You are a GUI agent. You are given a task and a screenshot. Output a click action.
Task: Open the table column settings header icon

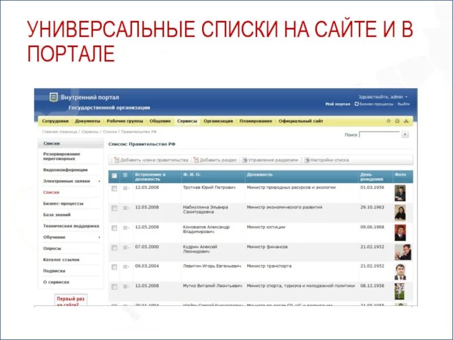pyautogui.click(x=125, y=175)
